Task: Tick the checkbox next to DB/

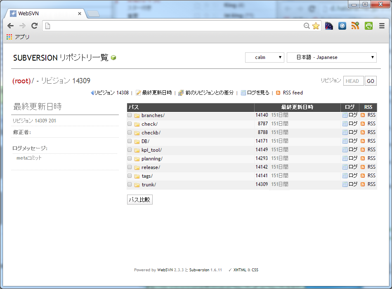Action: (130, 141)
